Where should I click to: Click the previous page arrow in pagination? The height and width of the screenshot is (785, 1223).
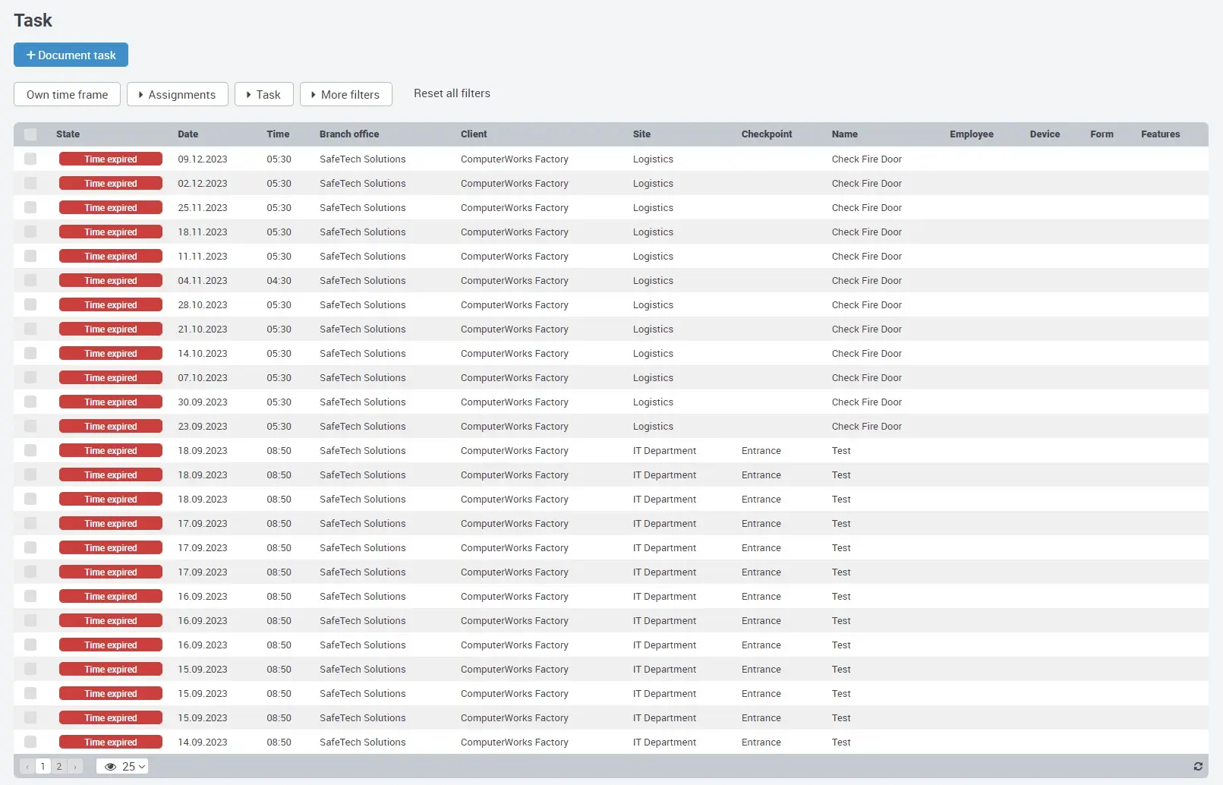pyautogui.click(x=27, y=767)
